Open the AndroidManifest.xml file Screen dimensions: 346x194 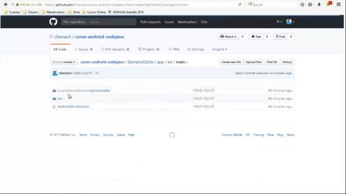click(x=73, y=107)
